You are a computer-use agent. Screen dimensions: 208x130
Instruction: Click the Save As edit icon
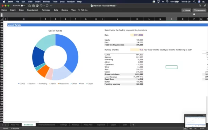(37, 6)
